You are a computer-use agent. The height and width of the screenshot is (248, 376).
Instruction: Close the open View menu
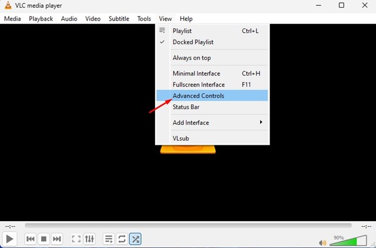(165, 19)
